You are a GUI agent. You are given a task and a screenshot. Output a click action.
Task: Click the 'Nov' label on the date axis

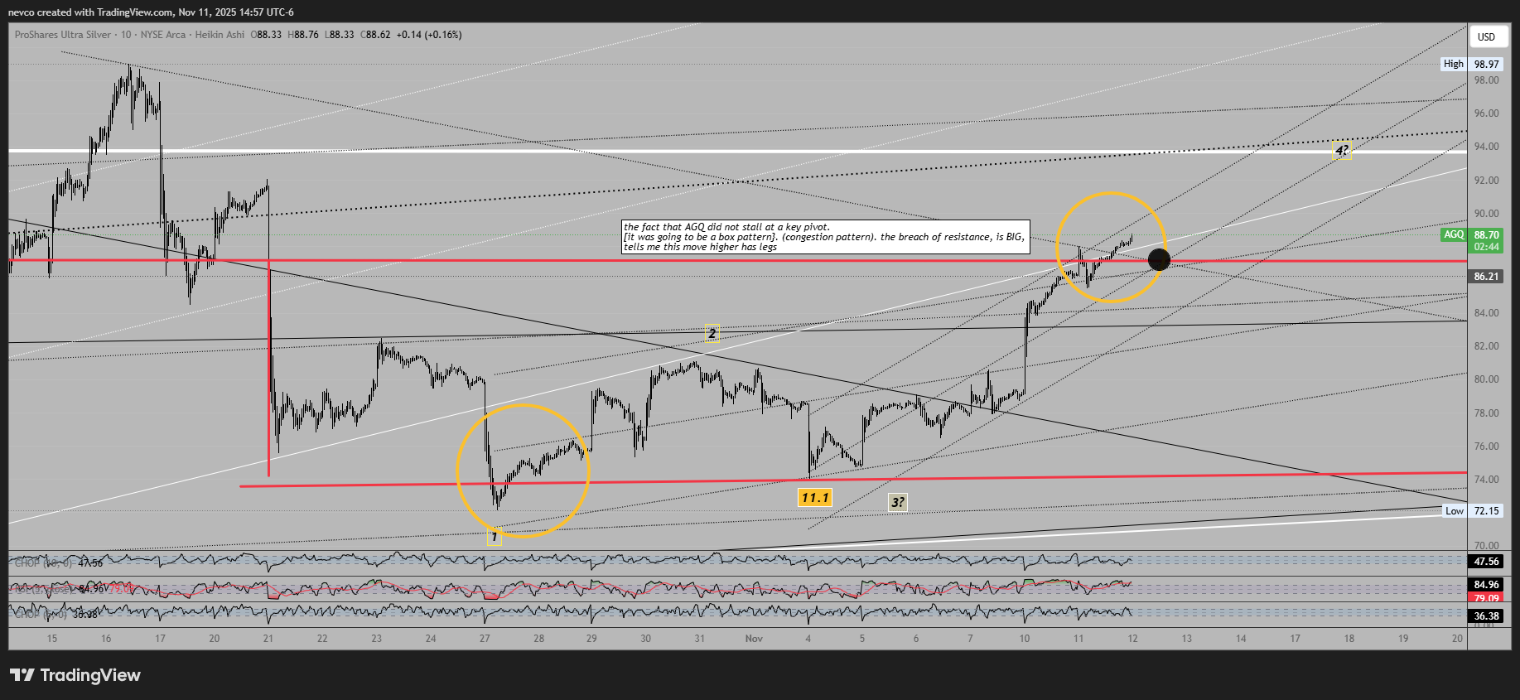(754, 639)
